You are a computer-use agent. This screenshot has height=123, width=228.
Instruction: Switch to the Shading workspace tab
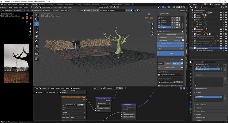[x=78, y=5]
